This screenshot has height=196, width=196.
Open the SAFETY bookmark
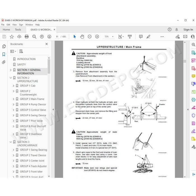[x=21, y=64]
